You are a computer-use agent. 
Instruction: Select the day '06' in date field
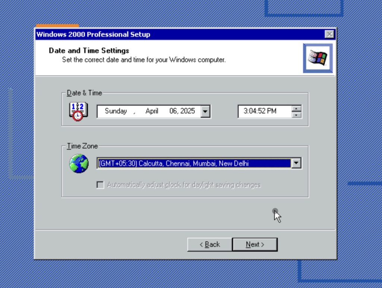pos(173,111)
